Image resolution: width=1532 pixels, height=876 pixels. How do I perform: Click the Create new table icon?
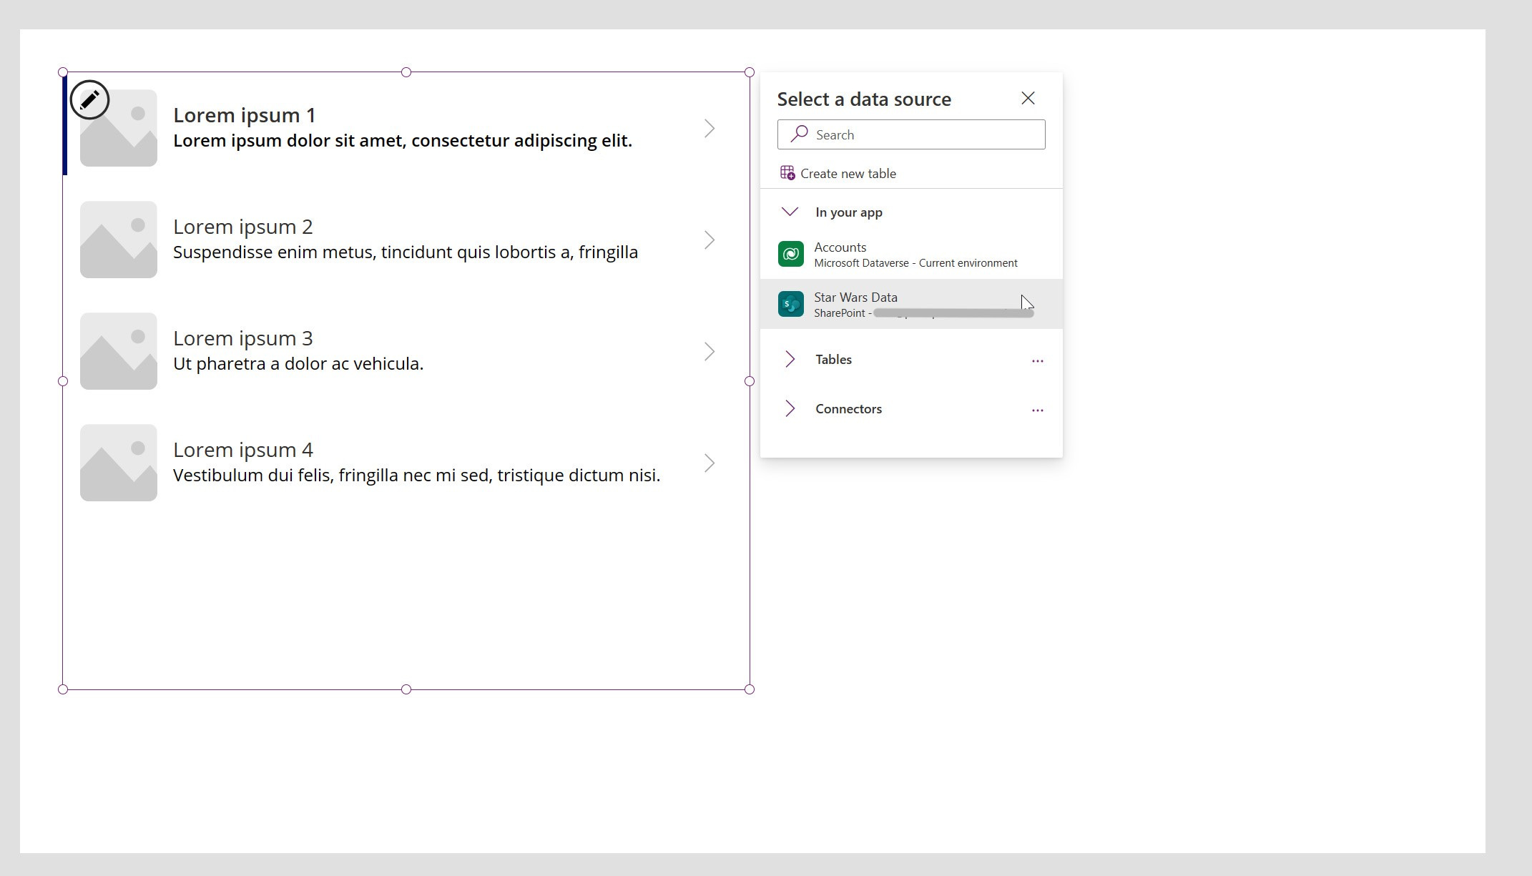pyautogui.click(x=787, y=173)
